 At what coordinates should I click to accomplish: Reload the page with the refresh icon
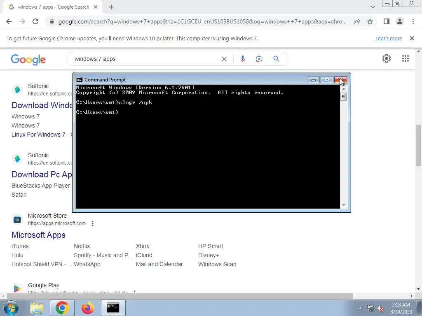point(35,21)
